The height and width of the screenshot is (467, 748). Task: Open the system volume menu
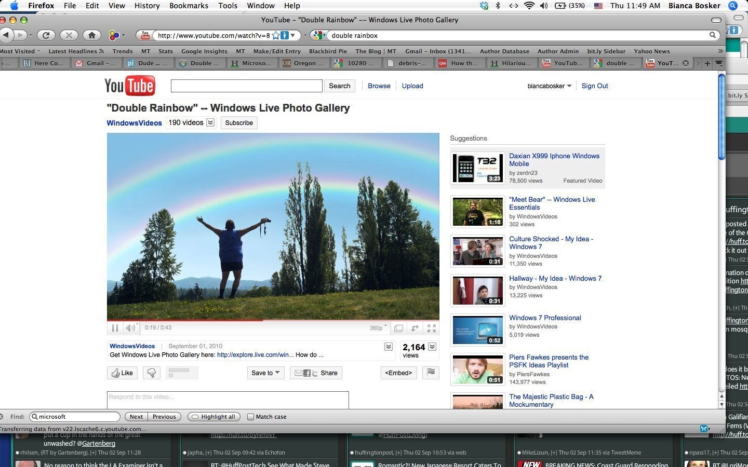tap(544, 6)
